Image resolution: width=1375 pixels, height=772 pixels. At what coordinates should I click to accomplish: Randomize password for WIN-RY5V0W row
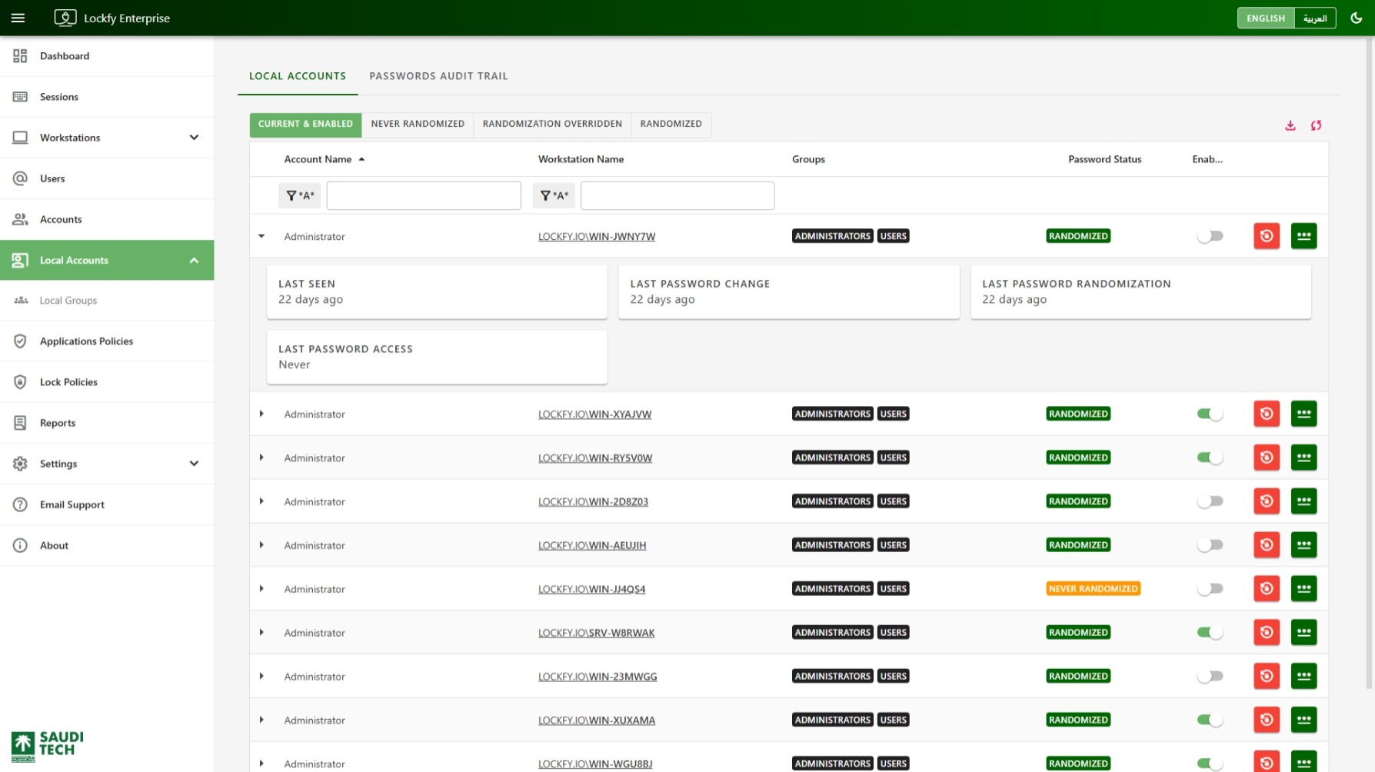pos(1267,458)
